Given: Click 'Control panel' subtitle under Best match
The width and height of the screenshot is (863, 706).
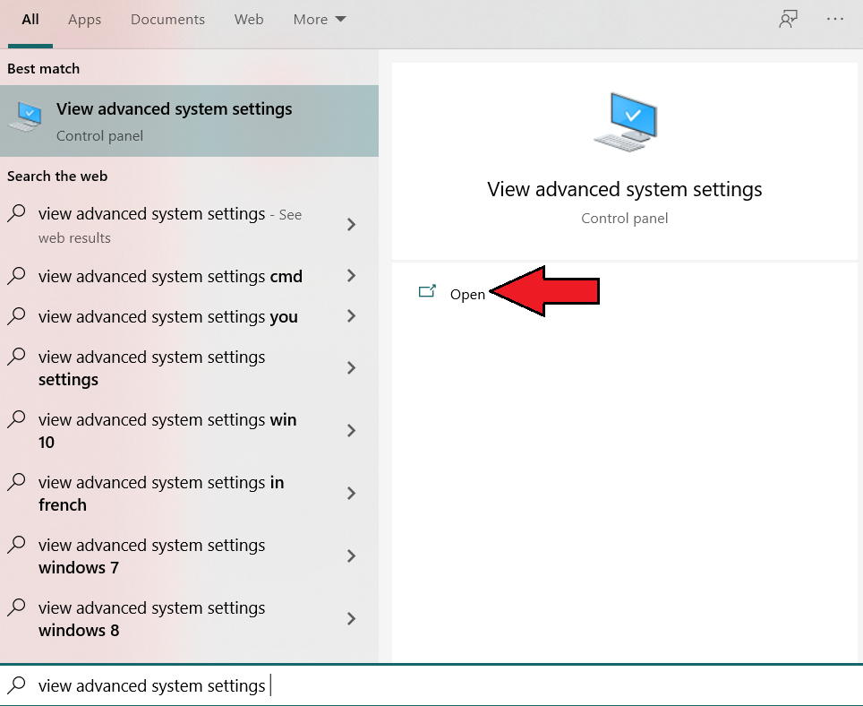Looking at the screenshot, I should pos(99,136).
